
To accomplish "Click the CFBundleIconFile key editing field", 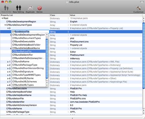I will point(30,32).
